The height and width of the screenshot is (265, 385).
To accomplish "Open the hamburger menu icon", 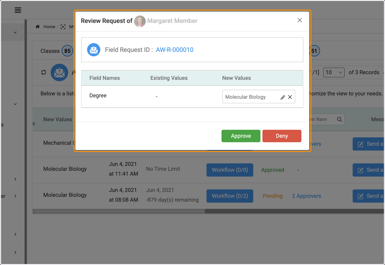I will point(18,10).
